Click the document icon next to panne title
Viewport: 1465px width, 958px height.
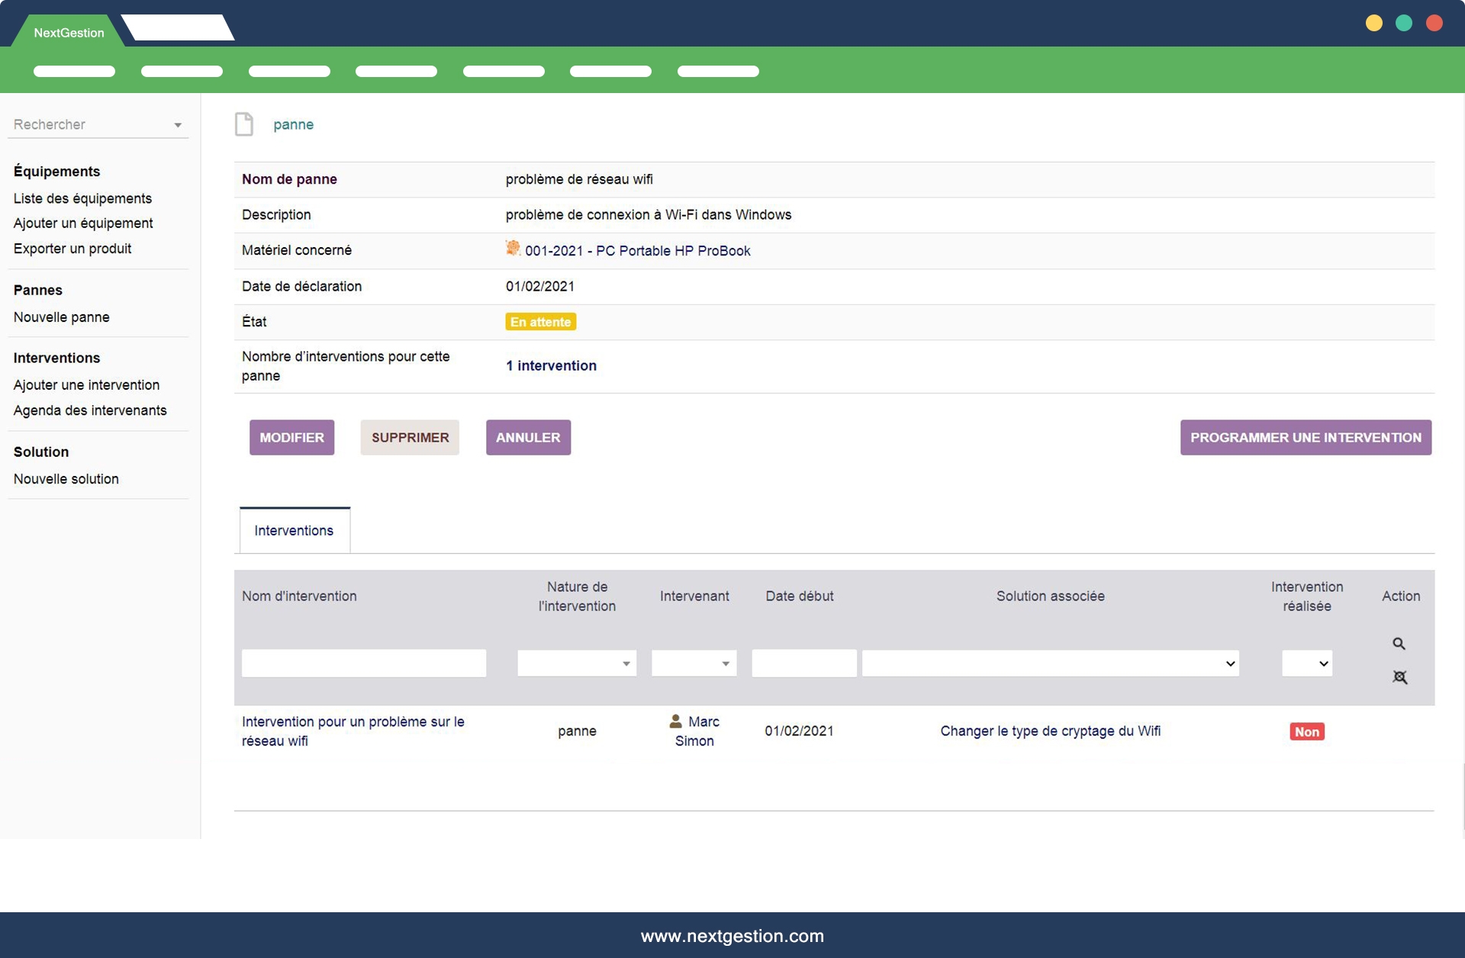click(244, 124)
